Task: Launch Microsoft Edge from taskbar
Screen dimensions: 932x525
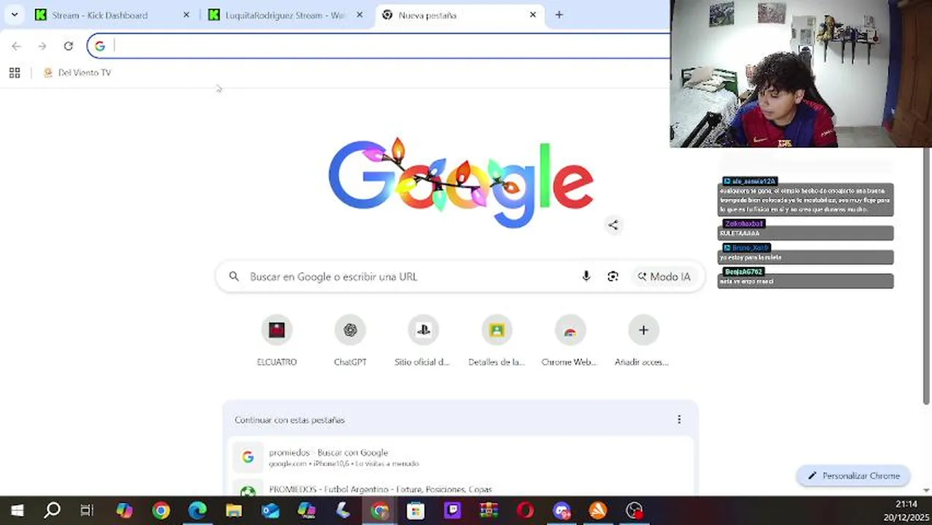Action: (197, 510)
